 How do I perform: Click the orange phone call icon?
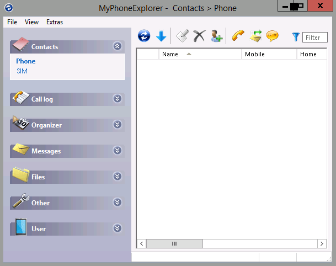[x=238, y=36]
